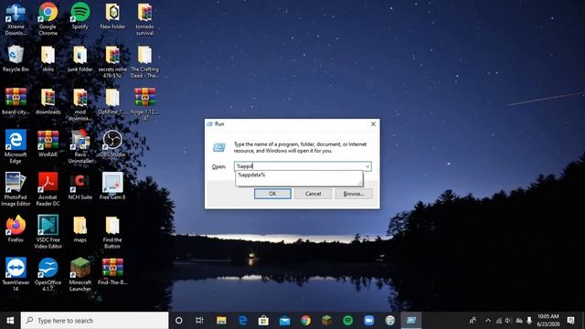The height and width of the screenshot is (329, 585).
Task: Open Microsoft Edge from the taskbar
Action: (242, 321)
